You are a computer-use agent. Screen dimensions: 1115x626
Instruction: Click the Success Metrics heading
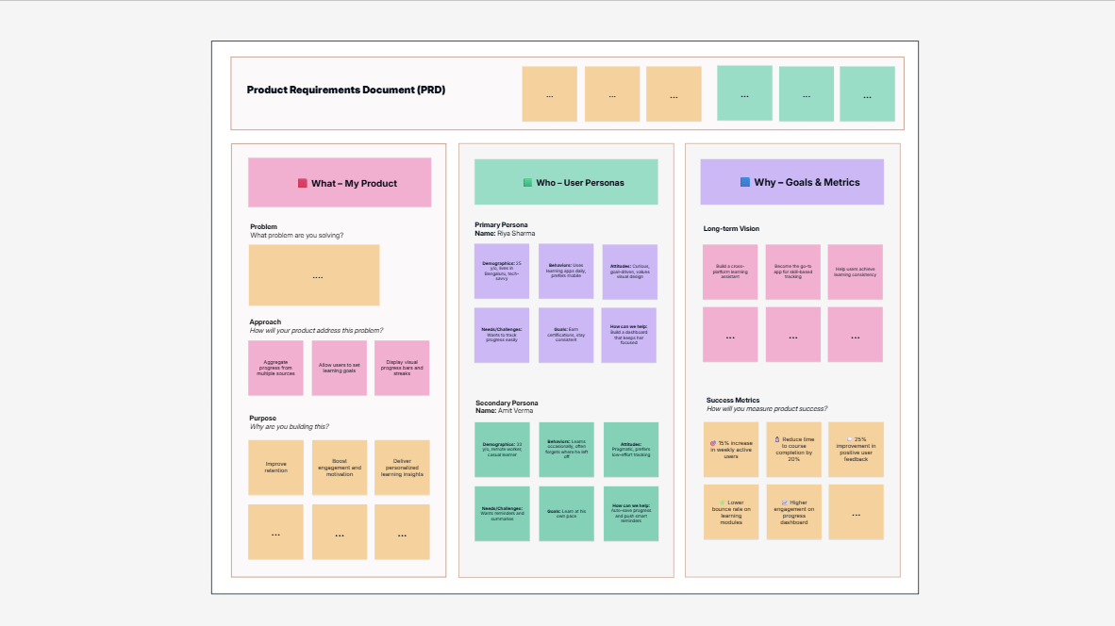[732, 400]
